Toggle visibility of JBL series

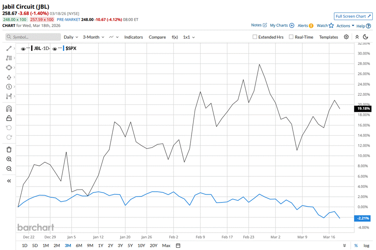(23, 49)
